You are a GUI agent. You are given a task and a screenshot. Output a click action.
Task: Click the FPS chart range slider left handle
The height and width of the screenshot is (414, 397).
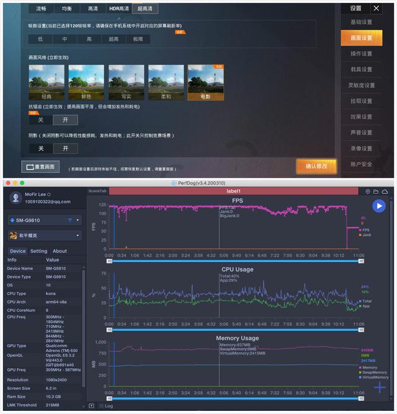pos(109,261)
